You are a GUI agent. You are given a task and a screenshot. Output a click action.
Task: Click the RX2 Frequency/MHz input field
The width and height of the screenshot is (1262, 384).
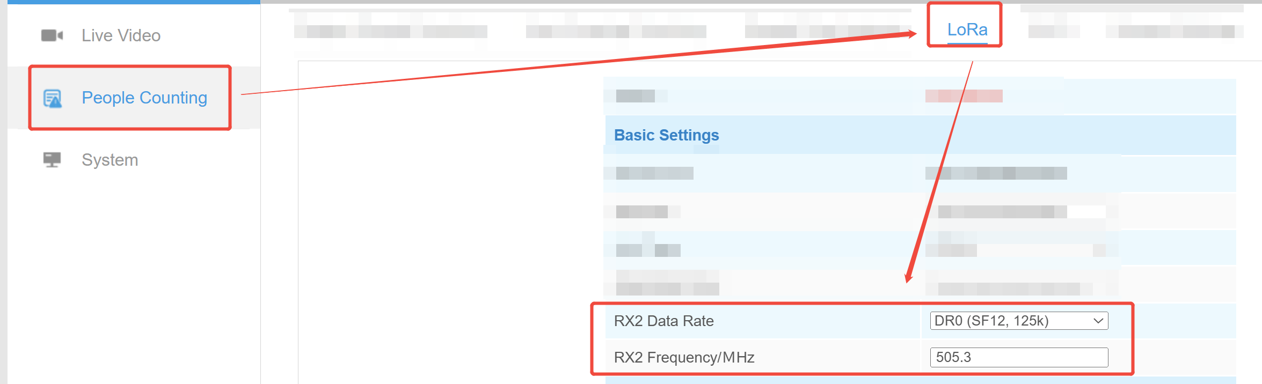[1018, 357]
